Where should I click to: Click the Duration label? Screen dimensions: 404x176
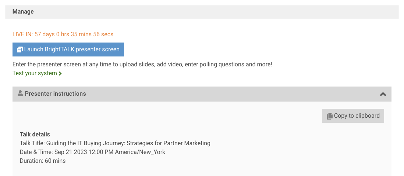(x=32, y=161)
